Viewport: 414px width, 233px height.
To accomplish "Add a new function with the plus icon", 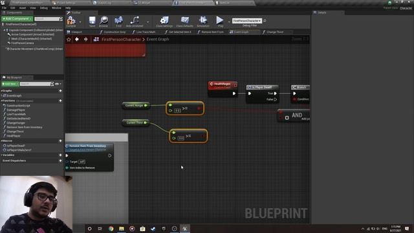I will coord(60,101).
